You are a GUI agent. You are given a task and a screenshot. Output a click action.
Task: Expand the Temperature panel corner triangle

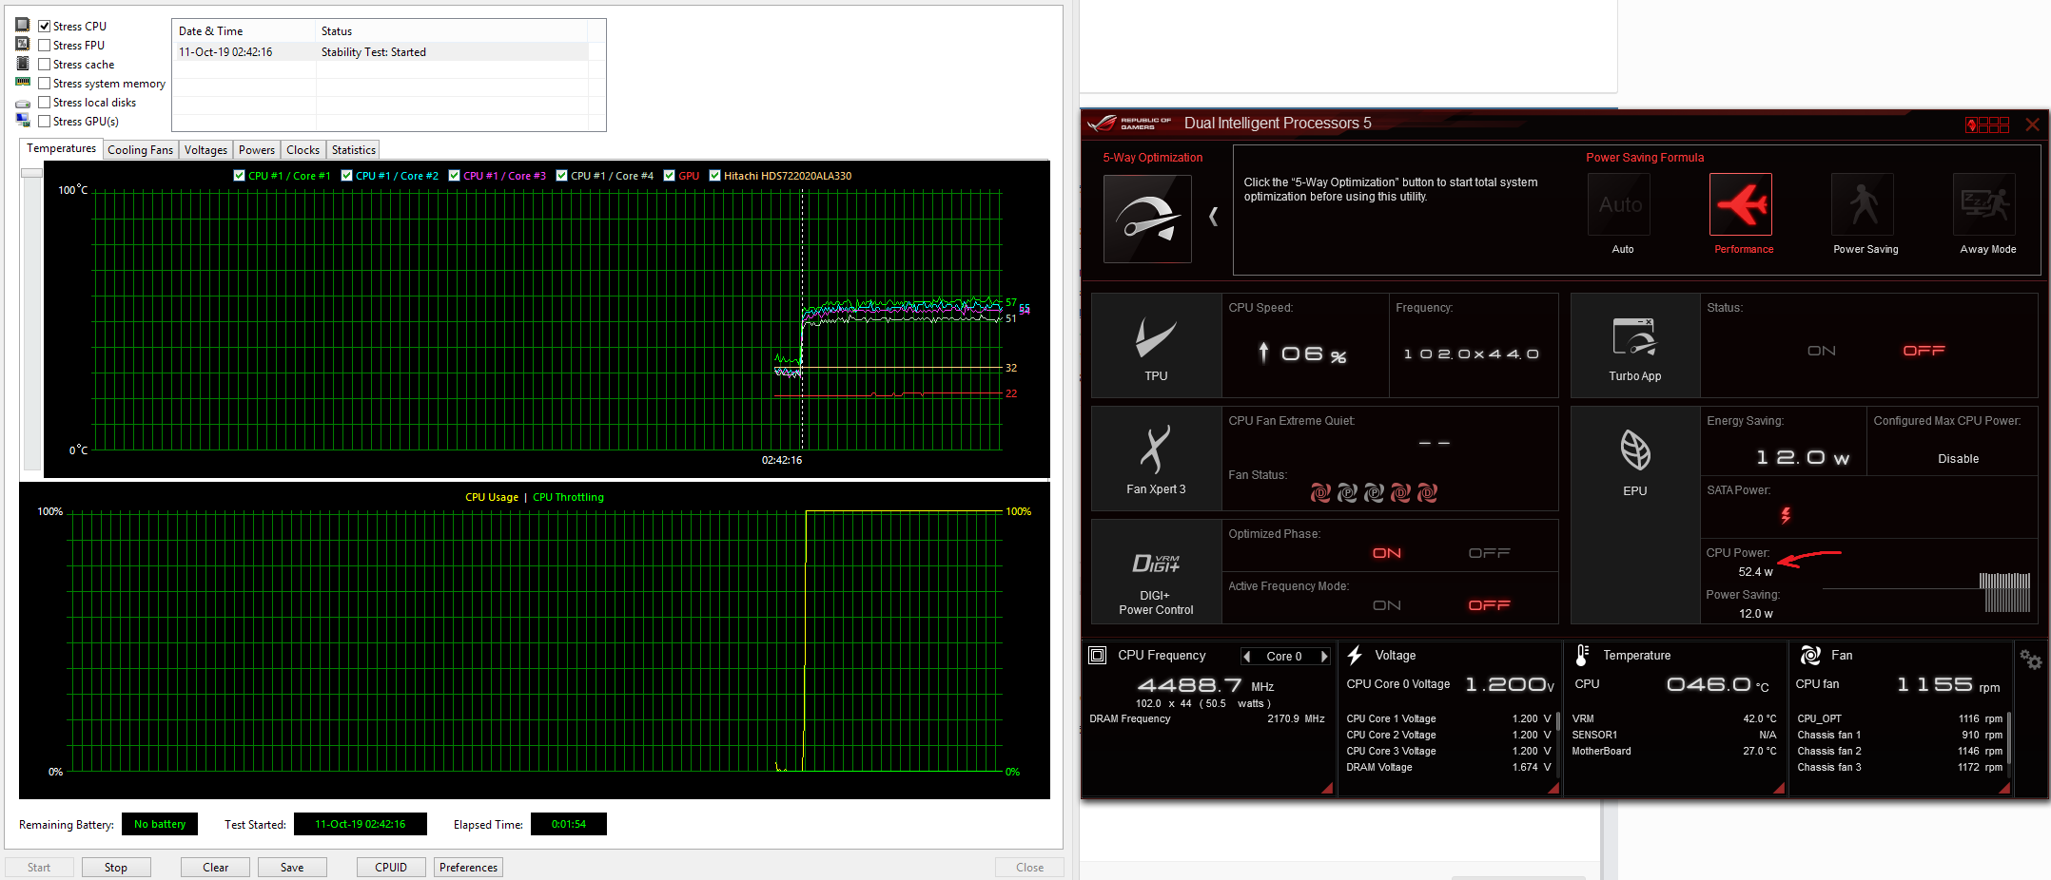point(1779,788)
